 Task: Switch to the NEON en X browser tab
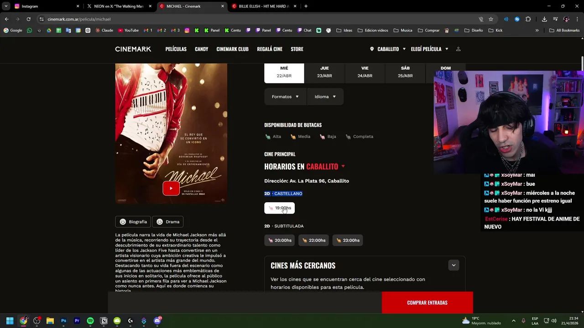119,6
